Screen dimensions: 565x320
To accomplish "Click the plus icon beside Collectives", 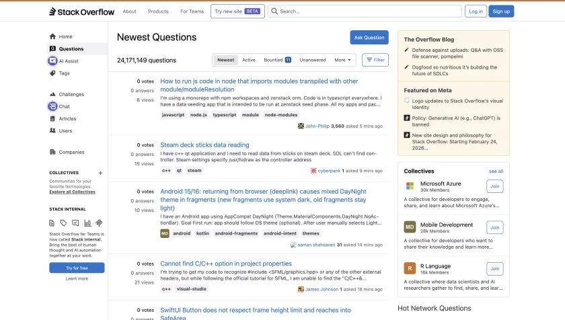I will tap(100, 173).
